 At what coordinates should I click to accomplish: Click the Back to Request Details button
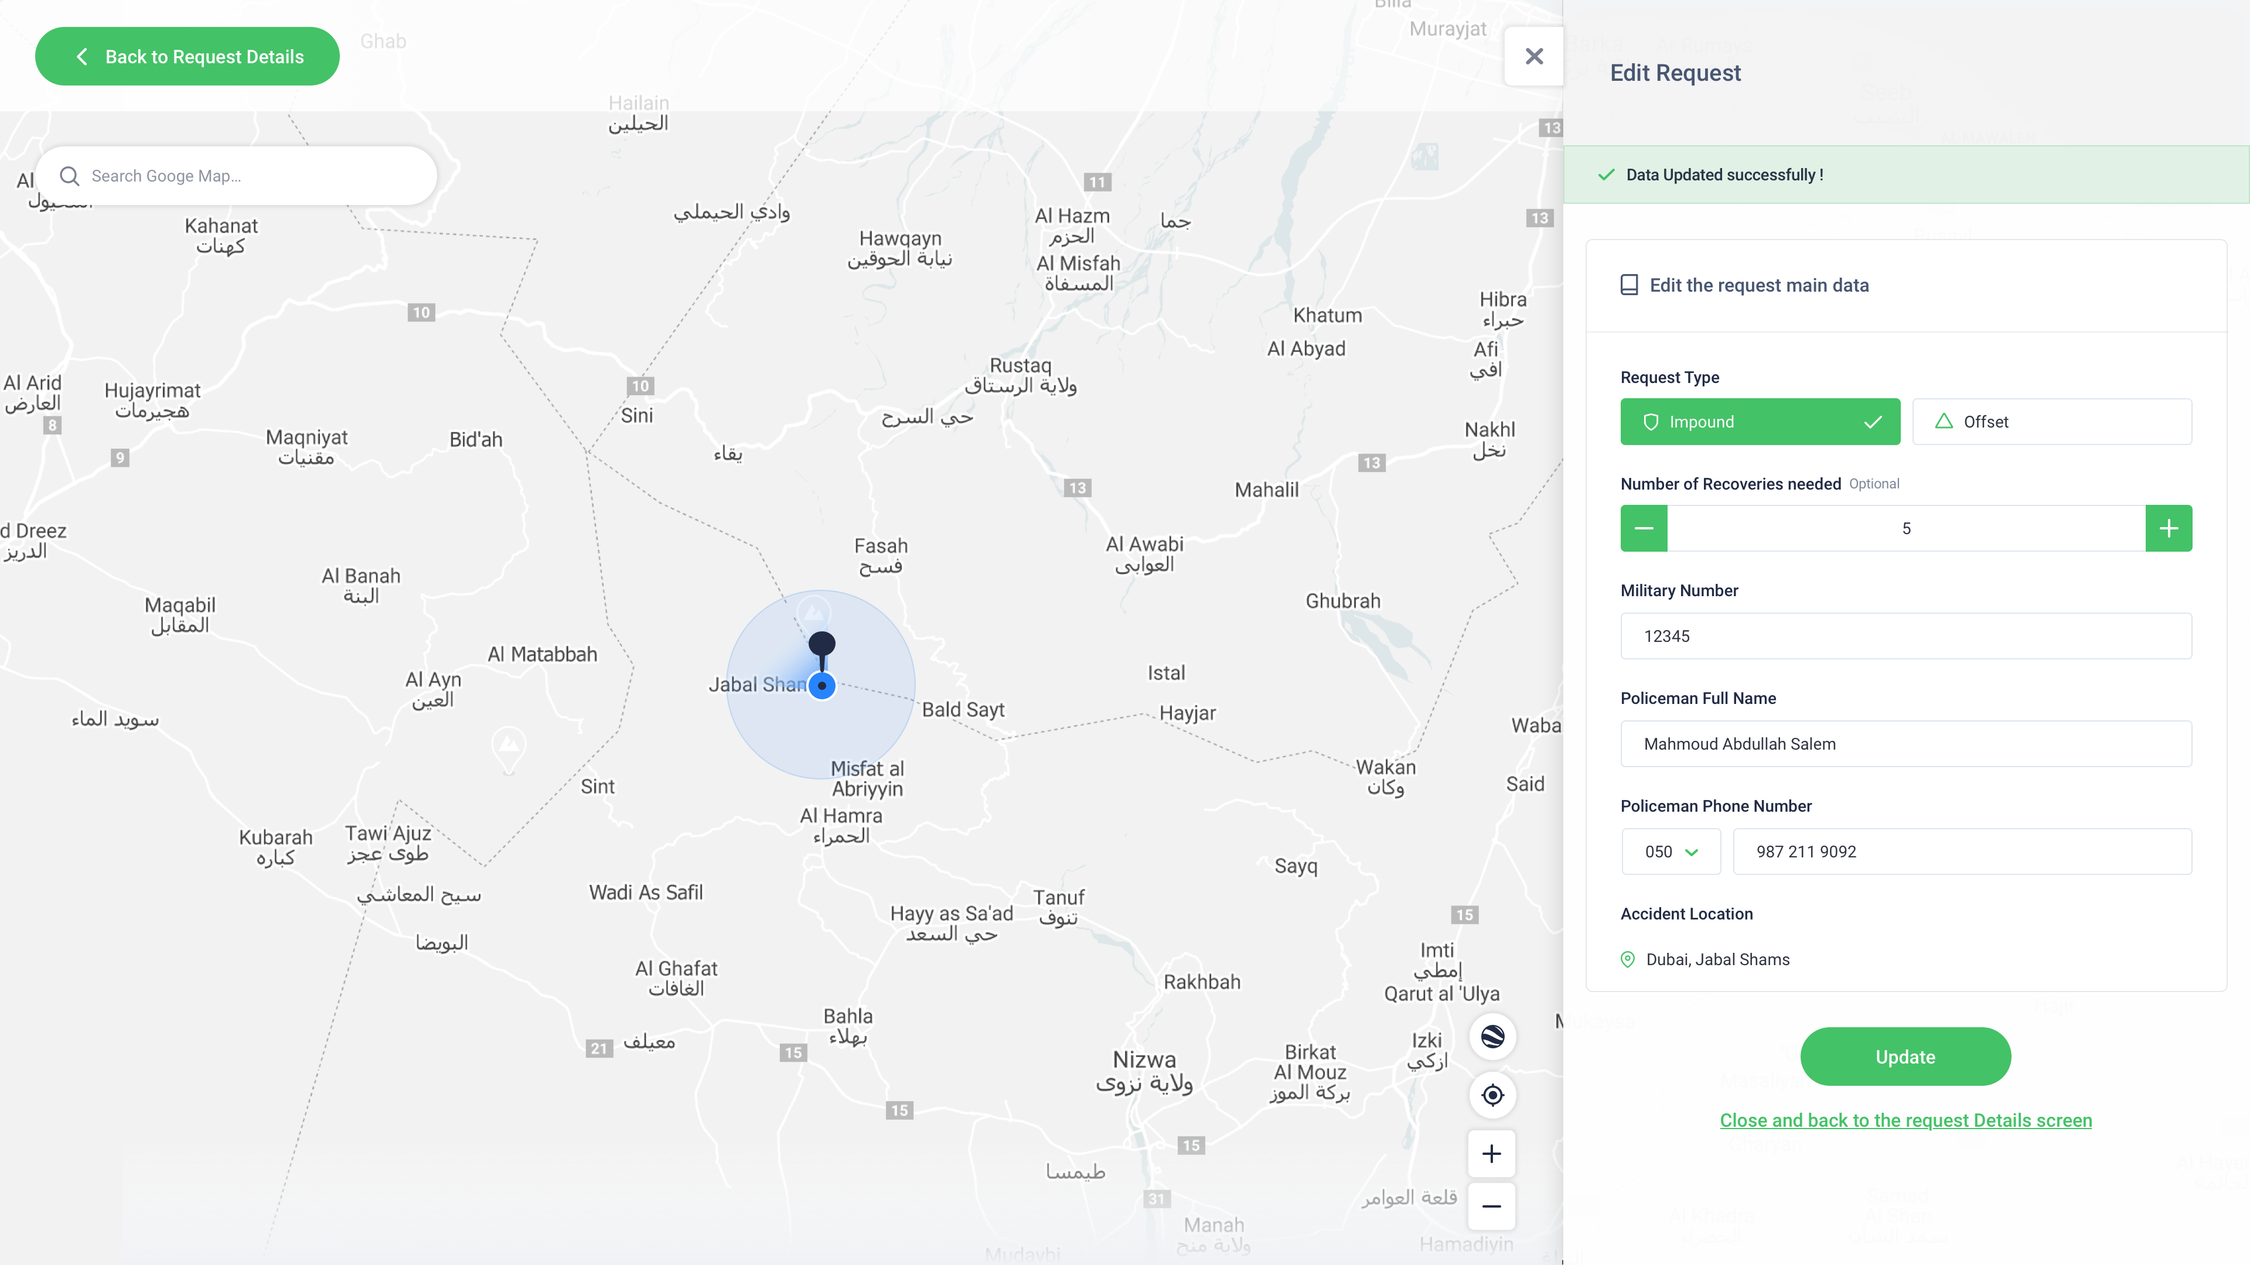[x=187, y=57]
